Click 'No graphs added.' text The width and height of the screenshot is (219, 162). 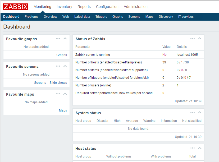coord(36,47)
